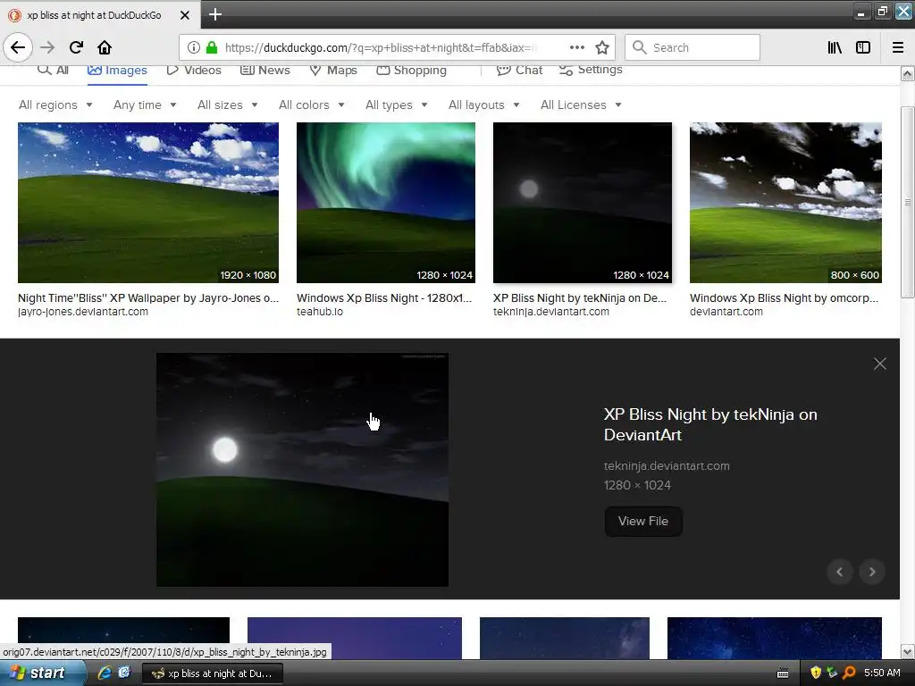The height and width of the screenshot is (686, 915).
Task: Switch to the All results tab
Action: pos(53,70)
